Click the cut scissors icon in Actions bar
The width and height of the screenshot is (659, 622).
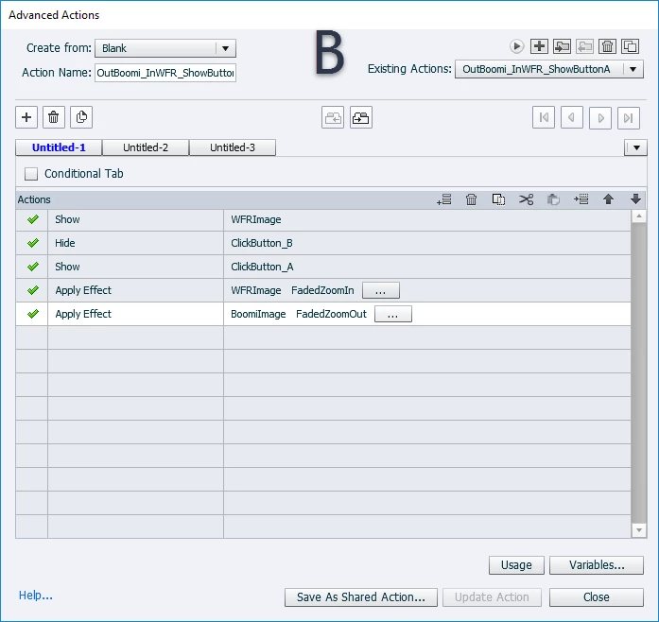coord(526,199)
